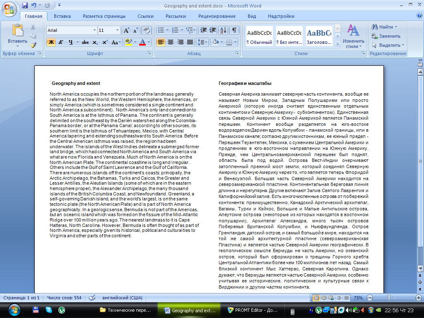Apply superscript formatting
This screenshot has width=424, height=318.
[x=105, y=42]
